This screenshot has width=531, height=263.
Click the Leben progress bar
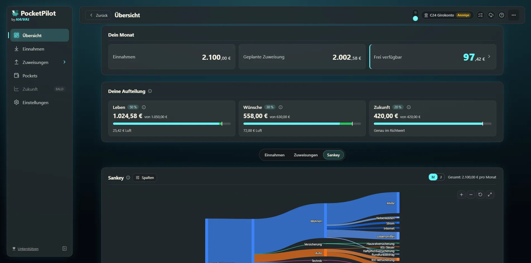pos(172,124)
